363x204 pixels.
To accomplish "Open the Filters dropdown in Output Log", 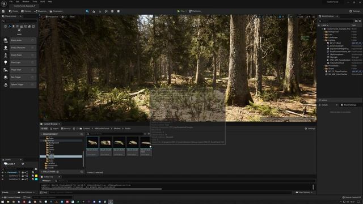I will tap(47, 181).
